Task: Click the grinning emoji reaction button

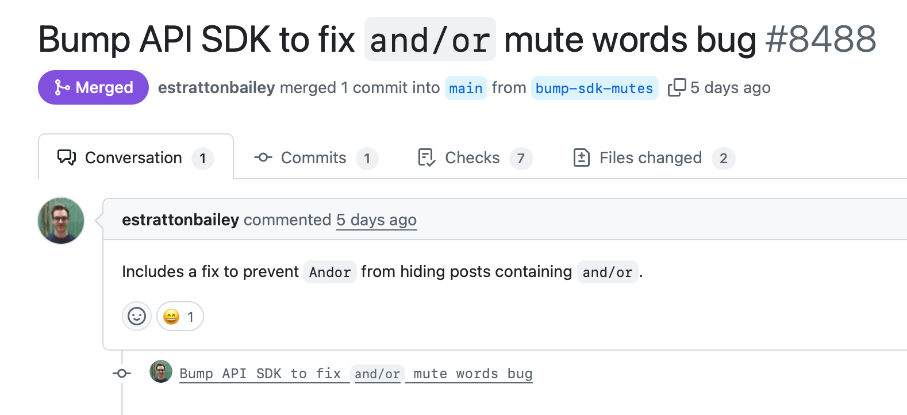Action: click(x=180, y=316)
